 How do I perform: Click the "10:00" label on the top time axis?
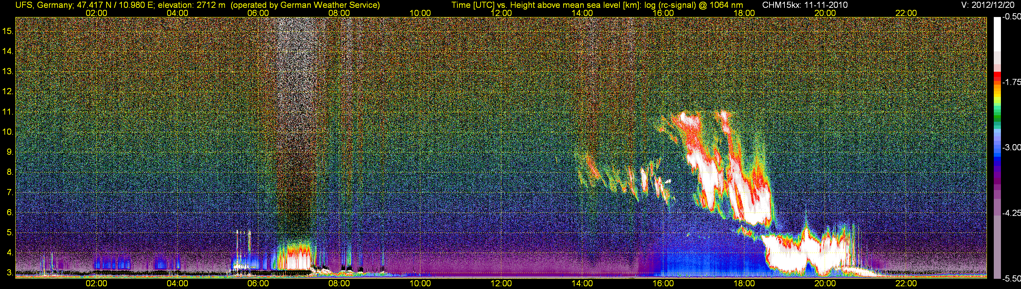coord(420,13)
